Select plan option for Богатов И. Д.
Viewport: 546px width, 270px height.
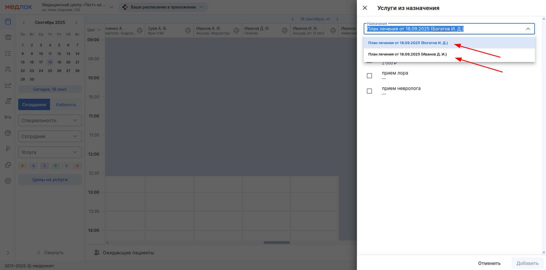click(408, 43)
